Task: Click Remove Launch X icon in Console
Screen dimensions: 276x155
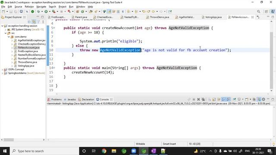Action: (198, 99)
